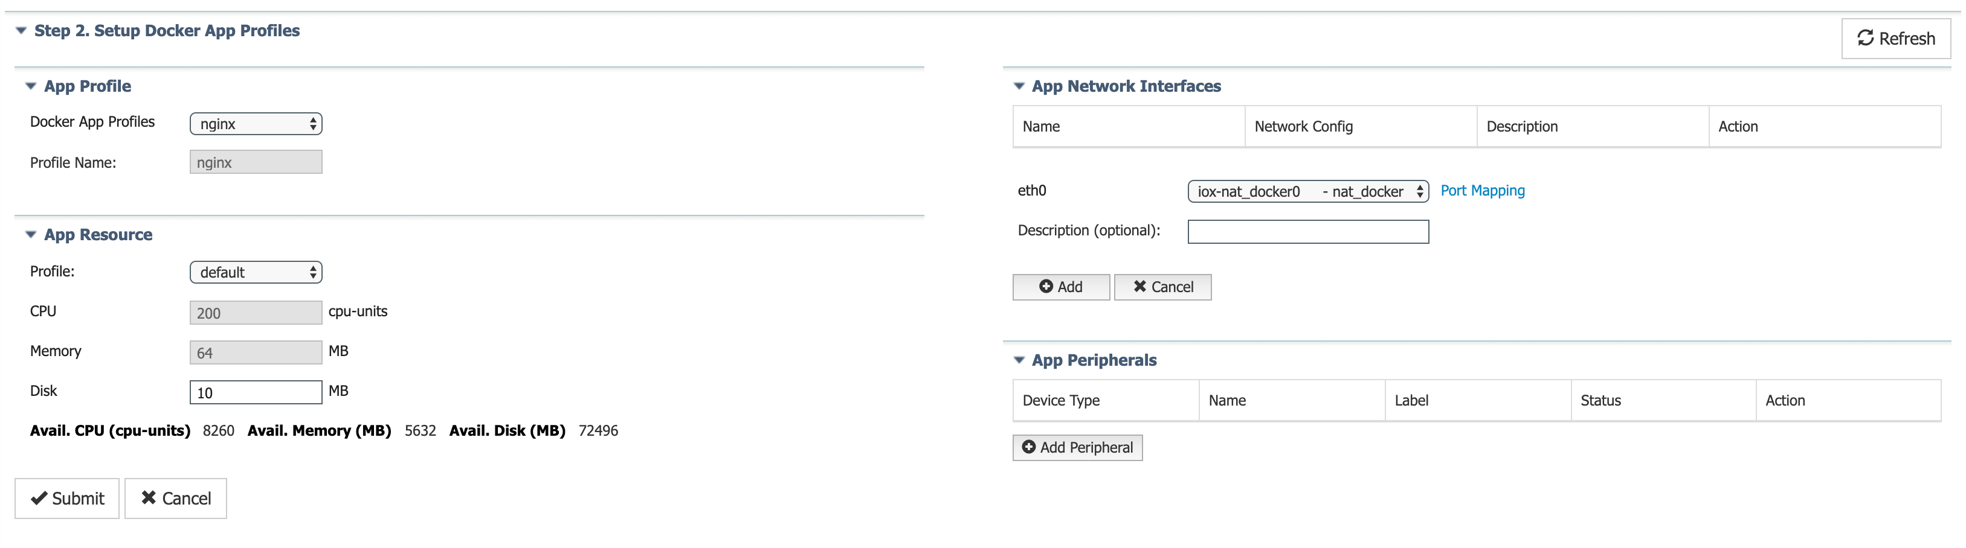Click the X icon on bottom Cancel button
This screenshot has height=548, width=1966.
(x=150, y=498)
